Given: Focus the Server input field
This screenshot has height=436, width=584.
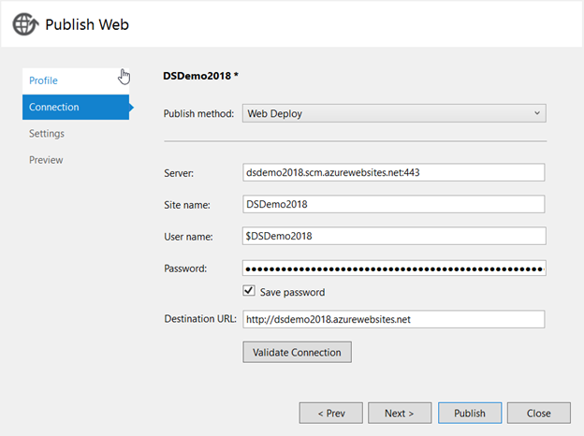Looking at the screenshot, I should [394, 172].
